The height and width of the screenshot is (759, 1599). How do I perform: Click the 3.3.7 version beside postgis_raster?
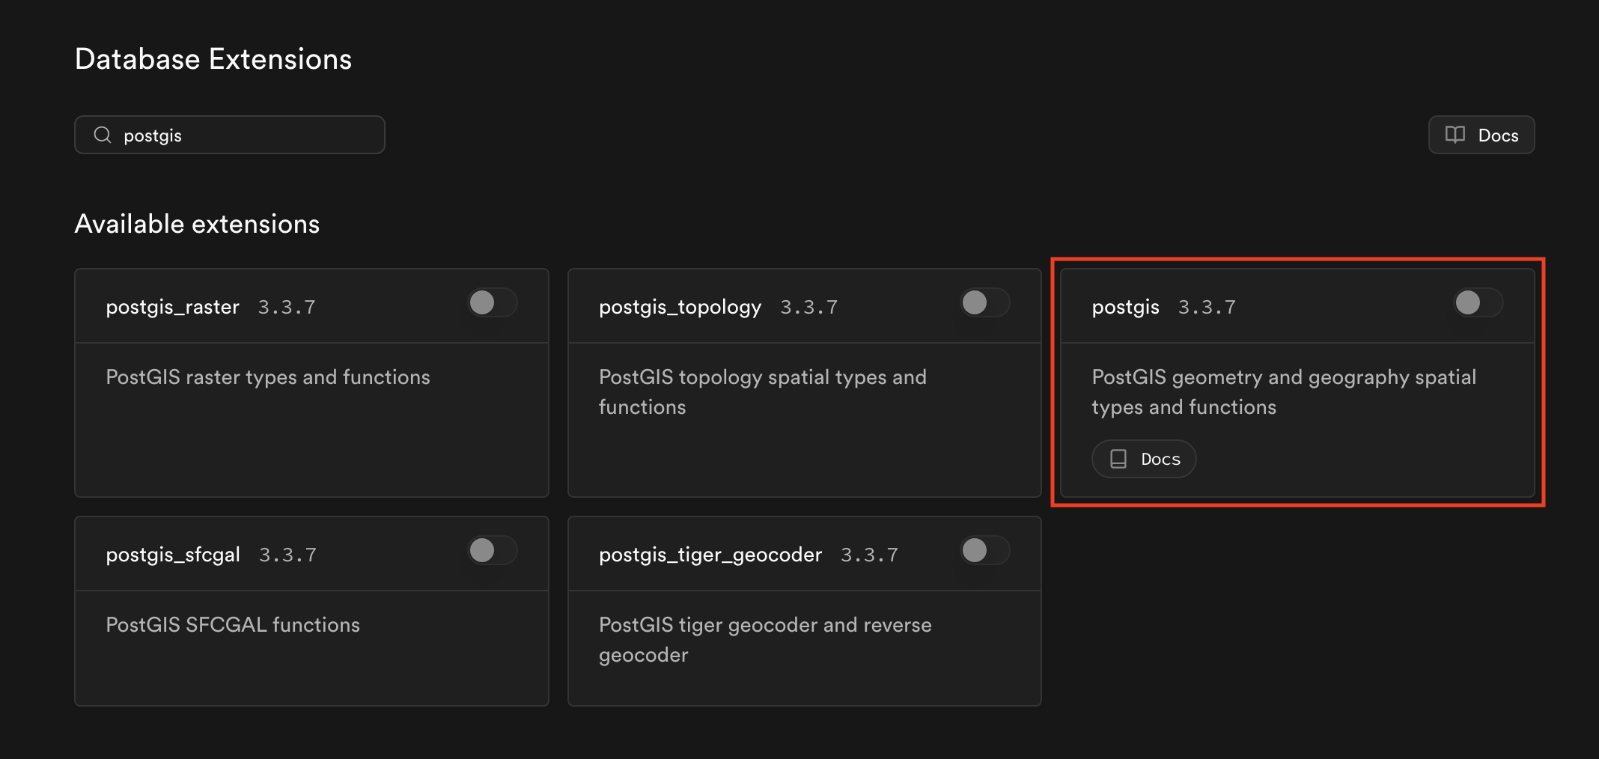(x=287, y=307)
